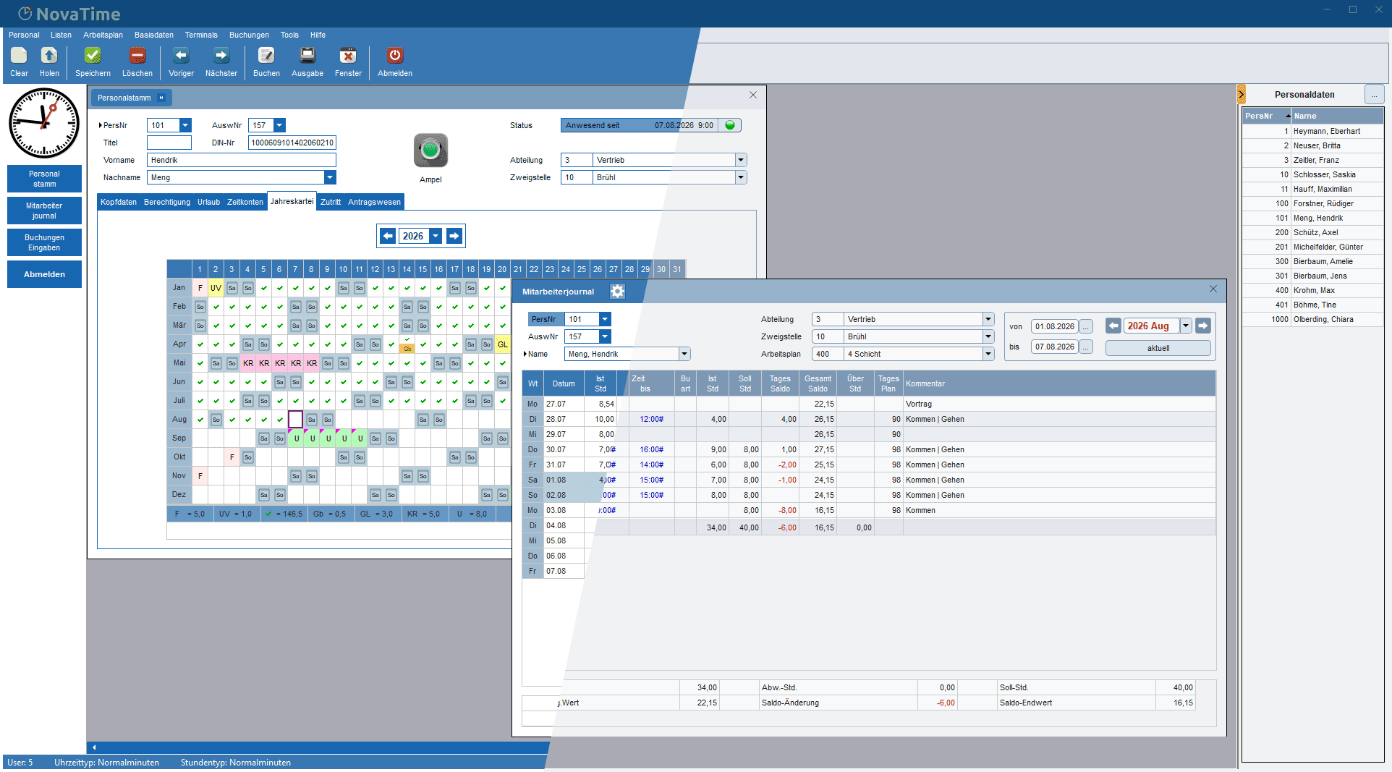Expand the Arbeitsplan 4 Schicht dropdown
This screenshot has height=772, width=1392.
(988, 354)
